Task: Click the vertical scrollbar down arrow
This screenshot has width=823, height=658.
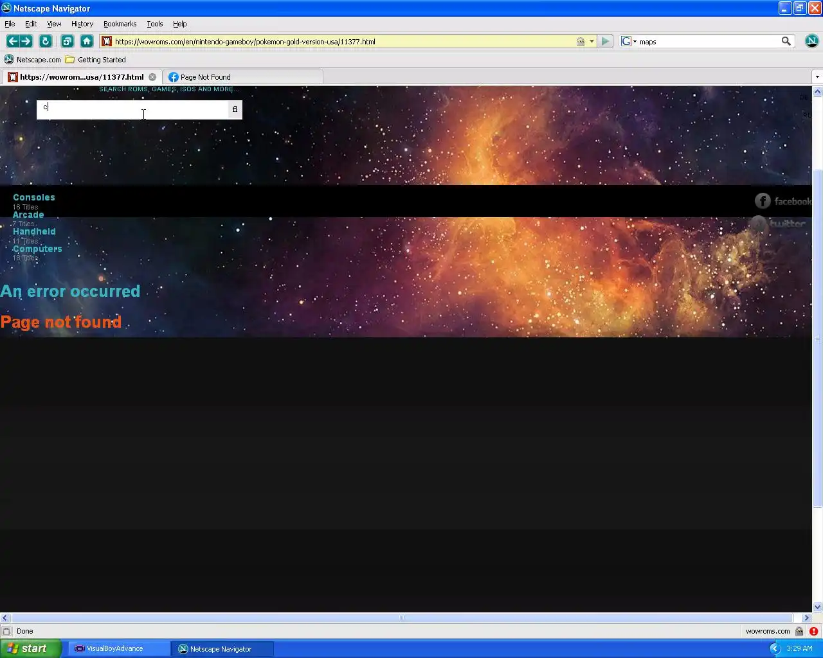Action: point(817,607)
